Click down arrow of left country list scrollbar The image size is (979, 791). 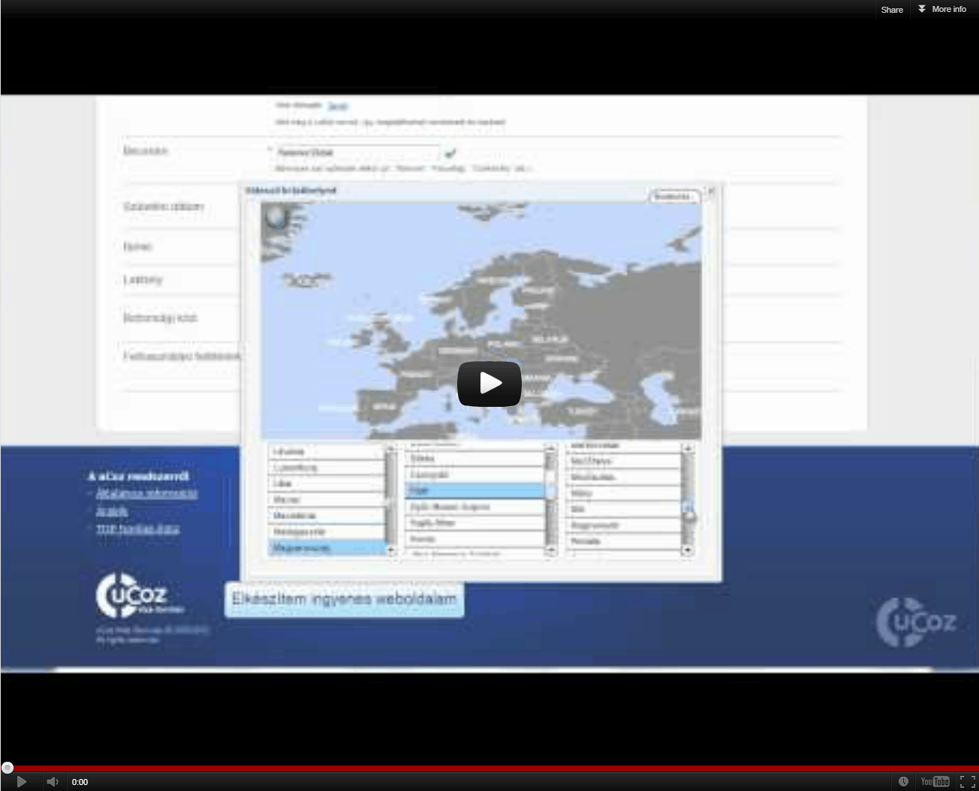(390, 550)
